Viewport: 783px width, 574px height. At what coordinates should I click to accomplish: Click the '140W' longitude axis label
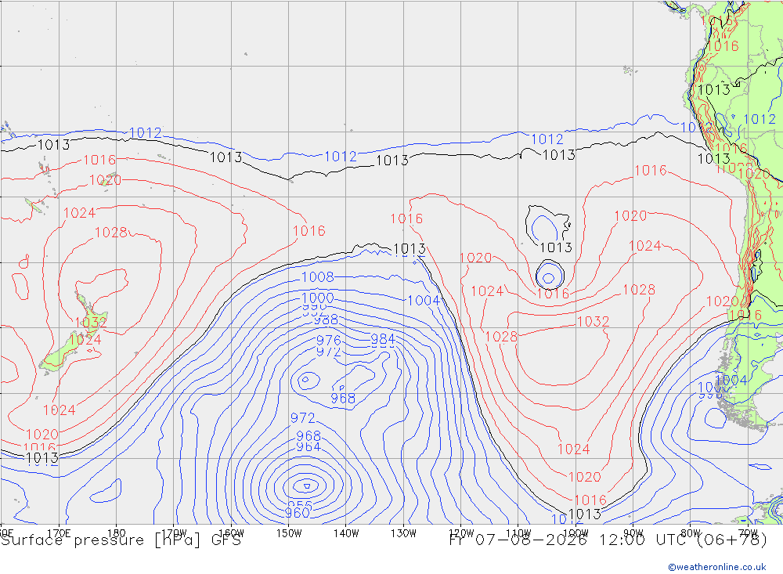(x=347, y=532)
